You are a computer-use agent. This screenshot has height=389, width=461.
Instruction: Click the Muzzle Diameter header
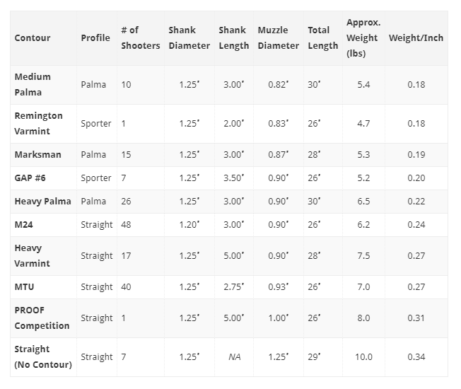pos(278,38)
